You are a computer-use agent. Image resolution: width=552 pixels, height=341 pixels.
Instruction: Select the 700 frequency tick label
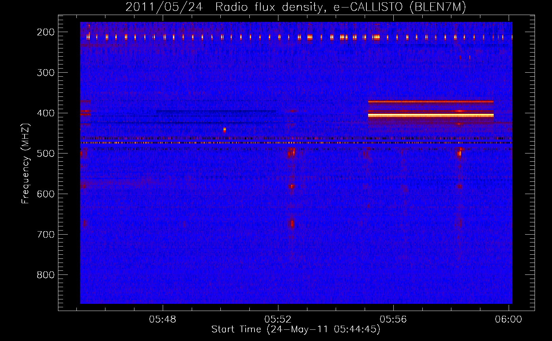pyautogui.click(x=45, y=235)
